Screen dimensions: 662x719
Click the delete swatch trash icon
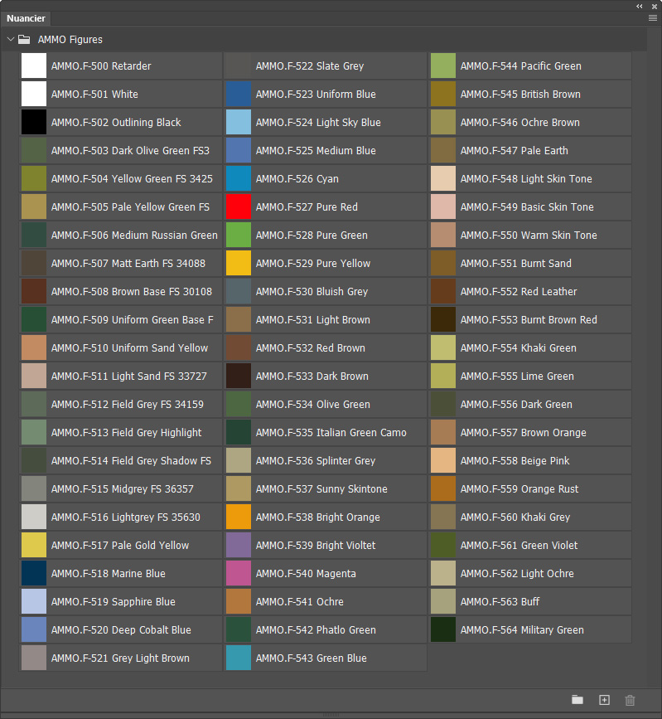pos(630,700)
